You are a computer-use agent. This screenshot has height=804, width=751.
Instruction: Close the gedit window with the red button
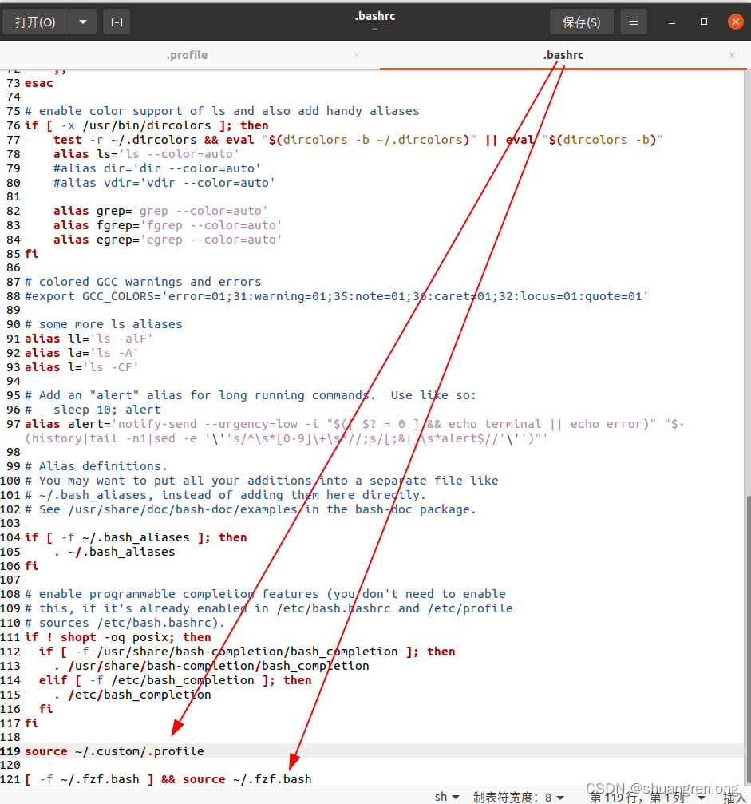coord(735,22)
